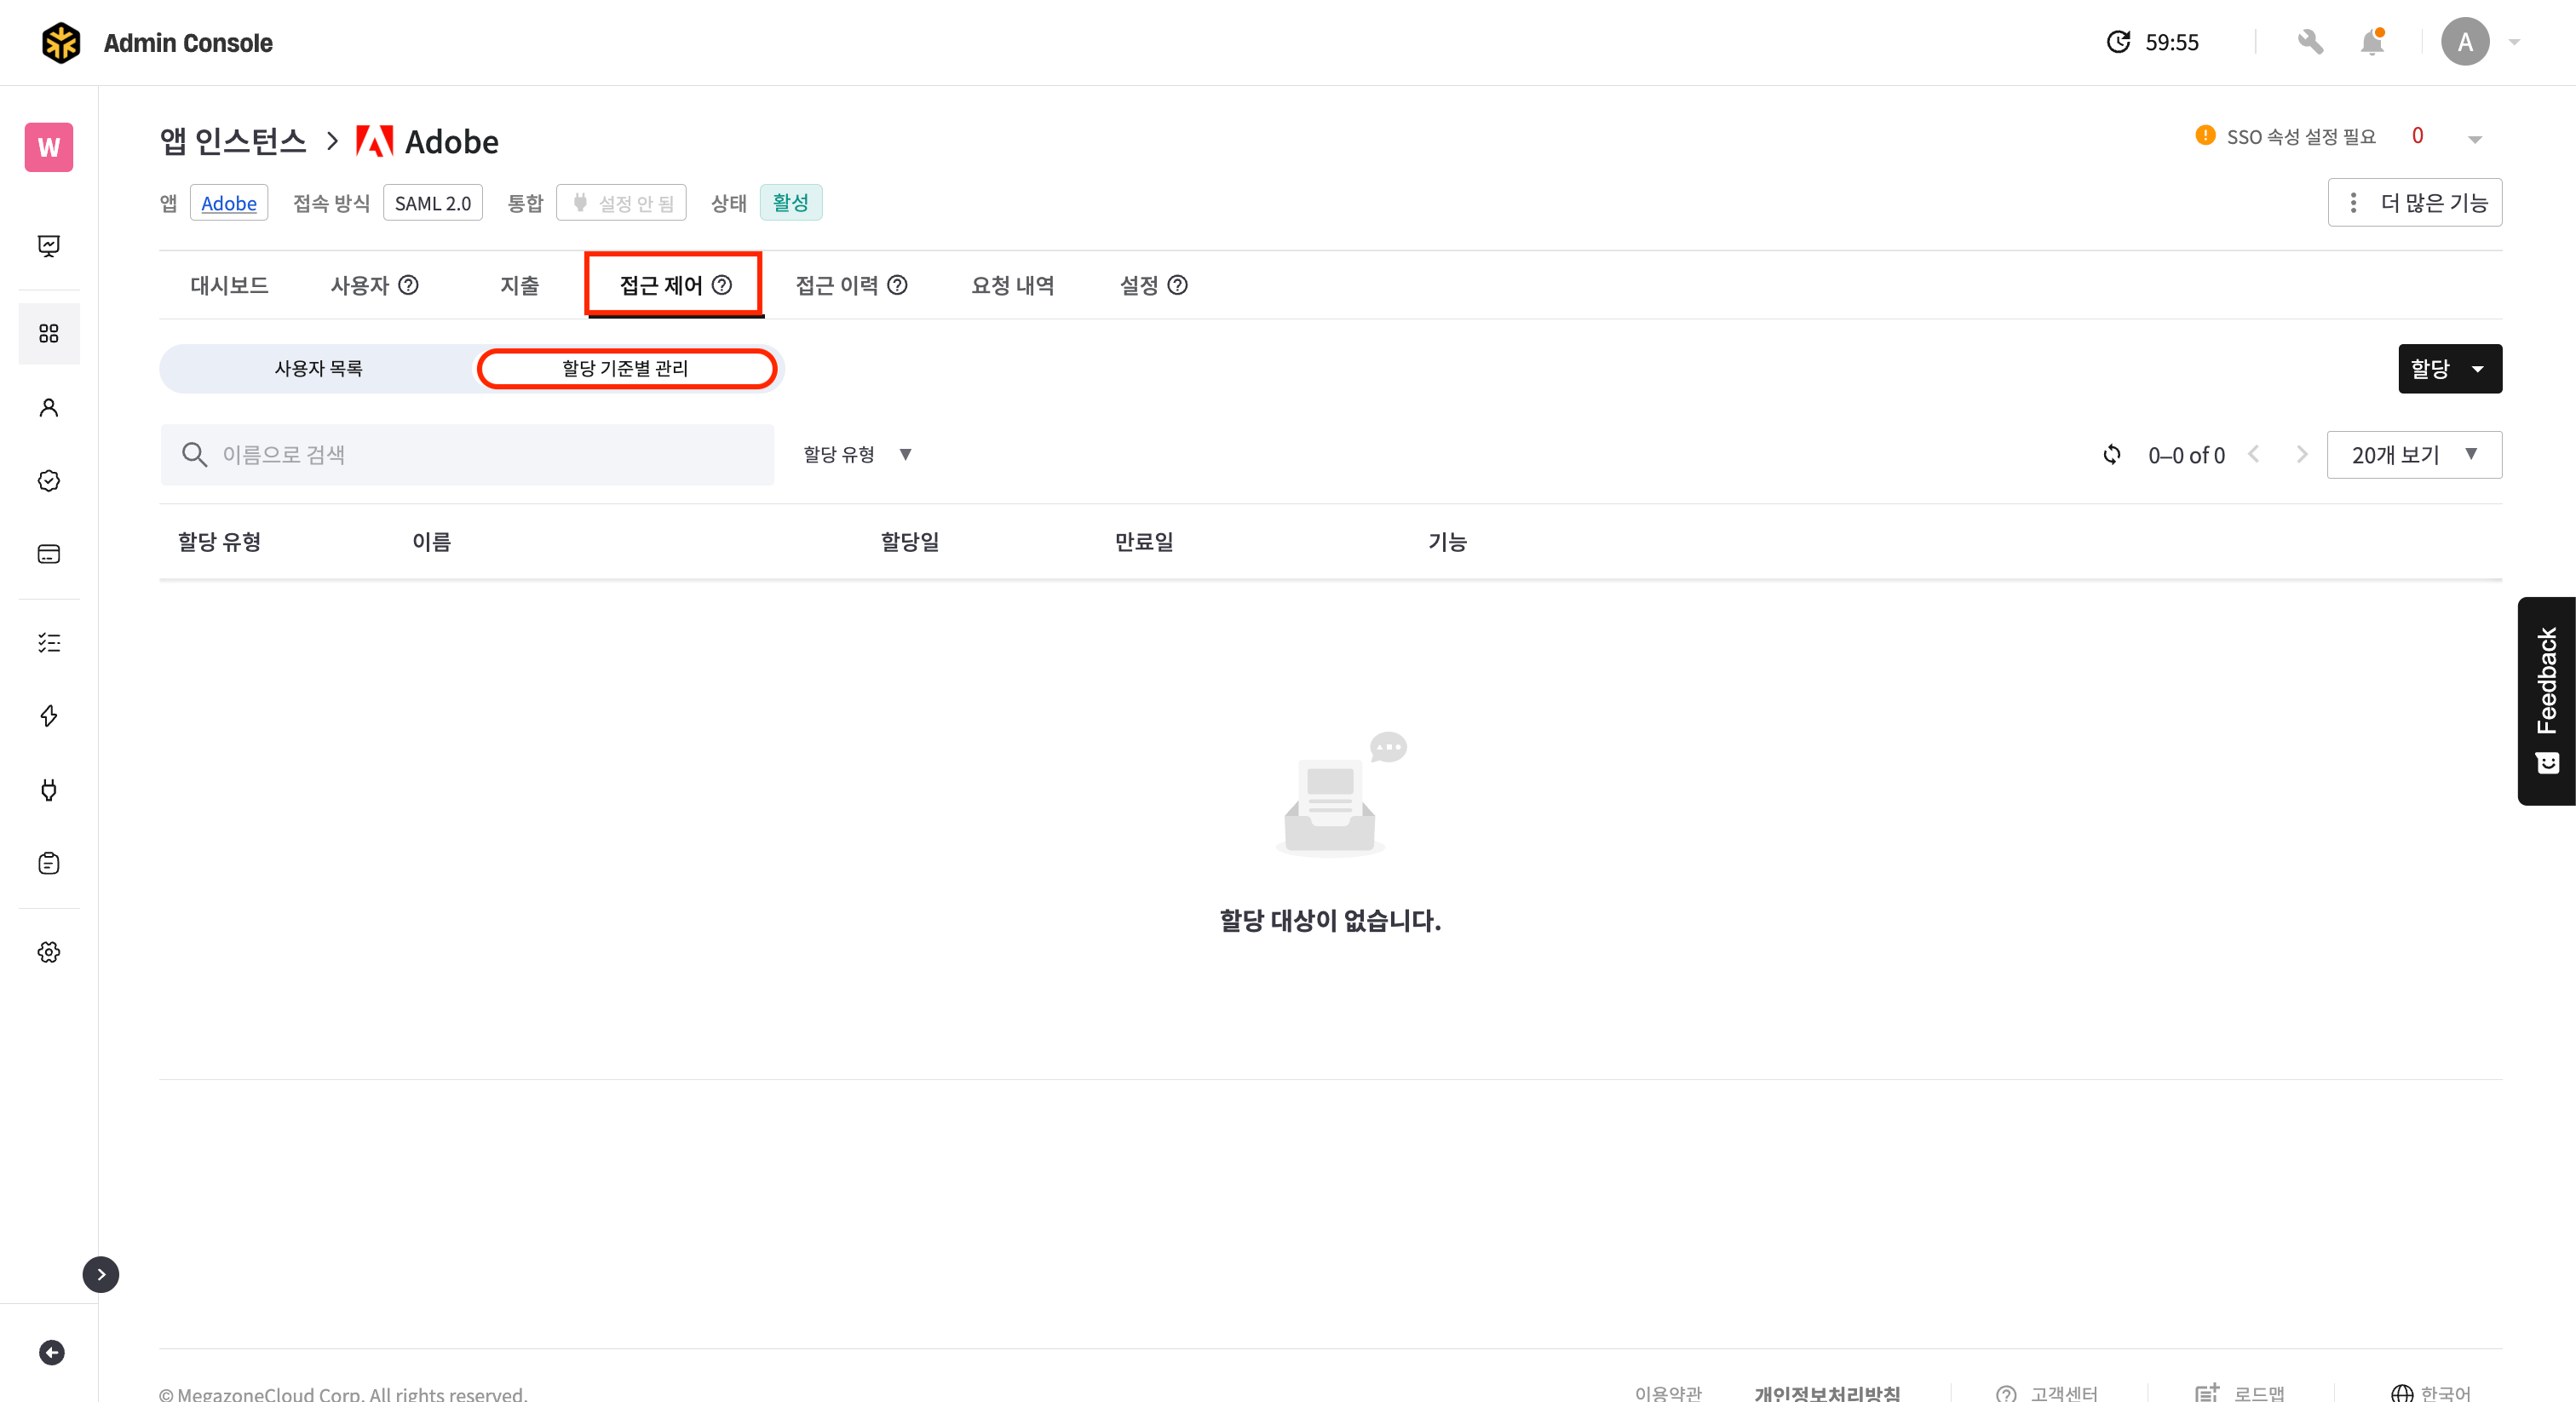Open the wrench tools icon

pos(2310,43)
